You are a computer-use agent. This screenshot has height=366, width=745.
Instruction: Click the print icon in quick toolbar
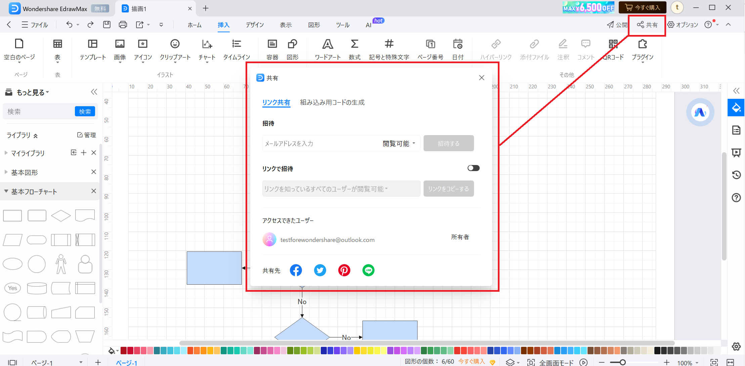click(x=123, y=25)
